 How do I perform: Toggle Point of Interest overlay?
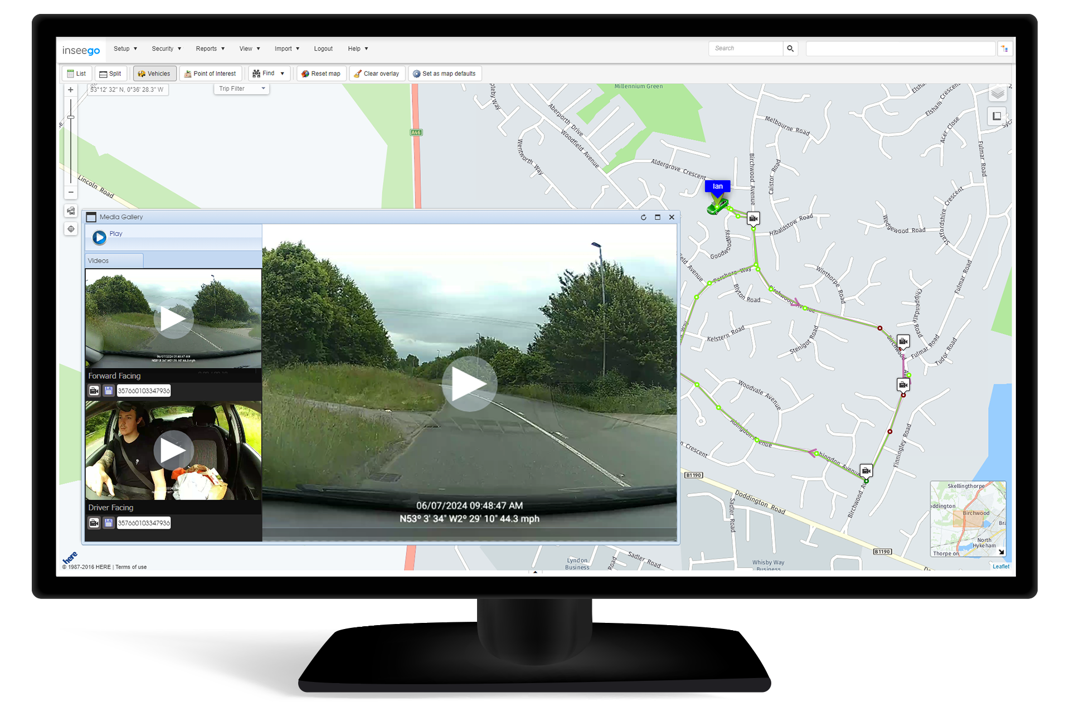click(x=210, y=74)
